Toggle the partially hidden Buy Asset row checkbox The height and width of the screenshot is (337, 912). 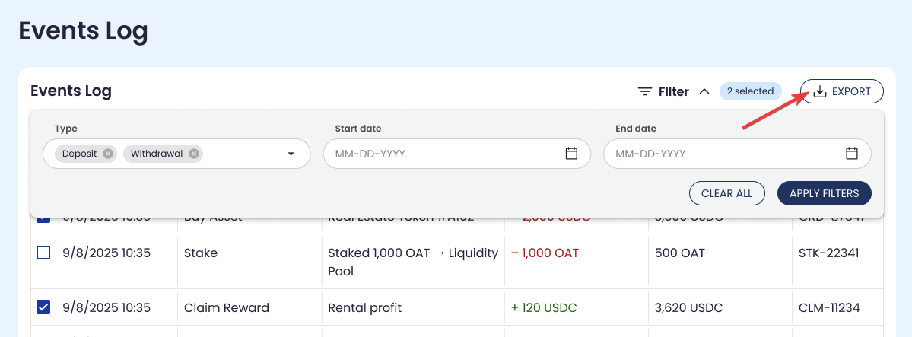coord(43,219)
